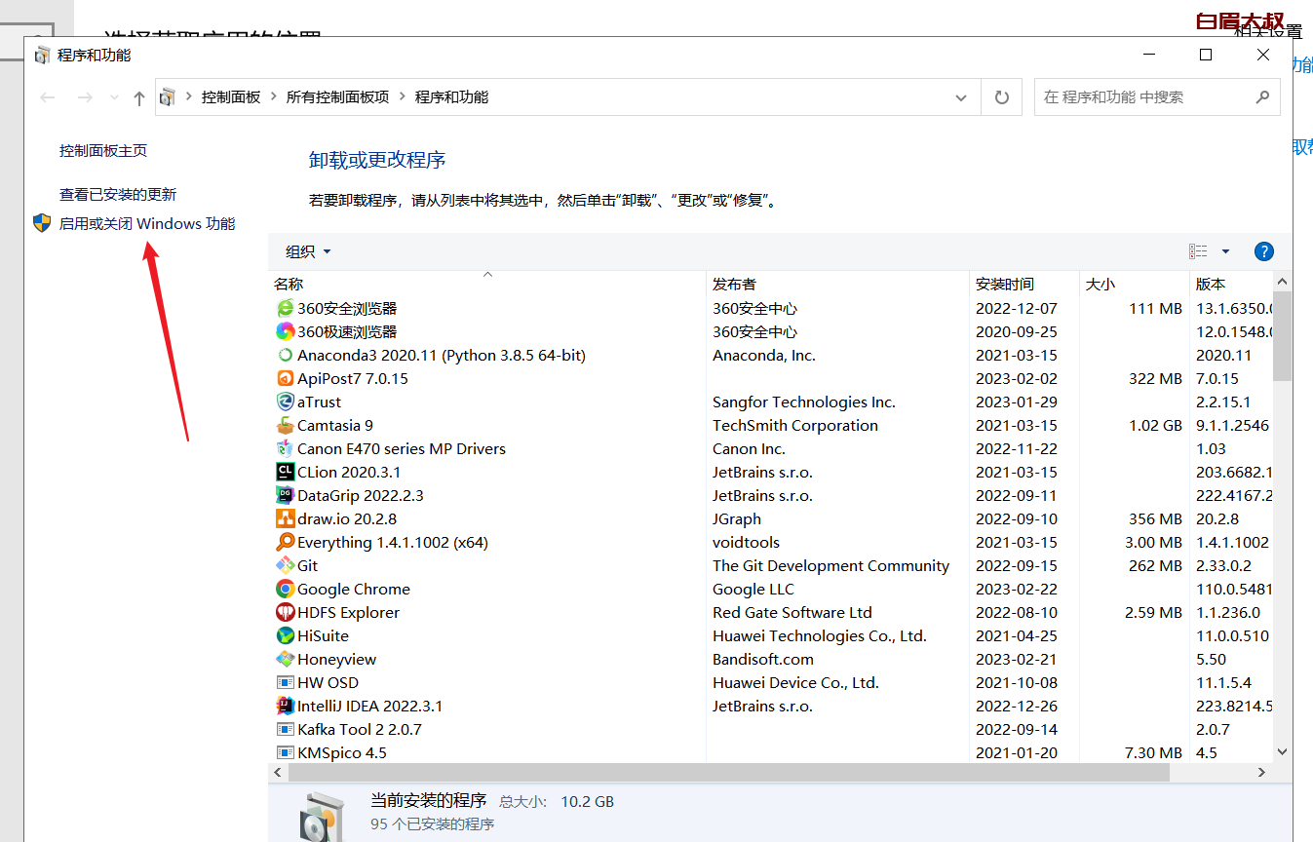The image size is (1313, 842).
Task: Click the HDFS Explorer icon
Action: pyautogui.click(x=285, y=612)
